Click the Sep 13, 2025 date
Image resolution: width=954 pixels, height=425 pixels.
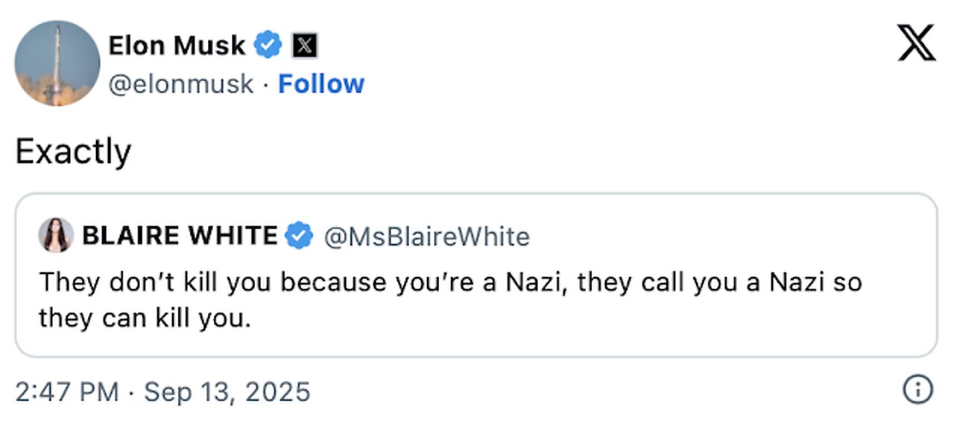coord(227,391)
